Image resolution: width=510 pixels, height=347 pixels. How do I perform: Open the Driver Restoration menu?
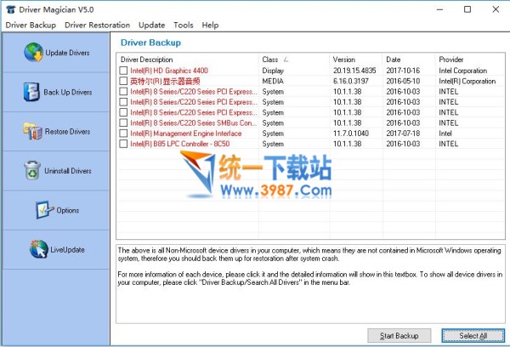(x=97, y=26)
